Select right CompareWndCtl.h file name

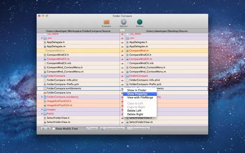tap(140, 55)
